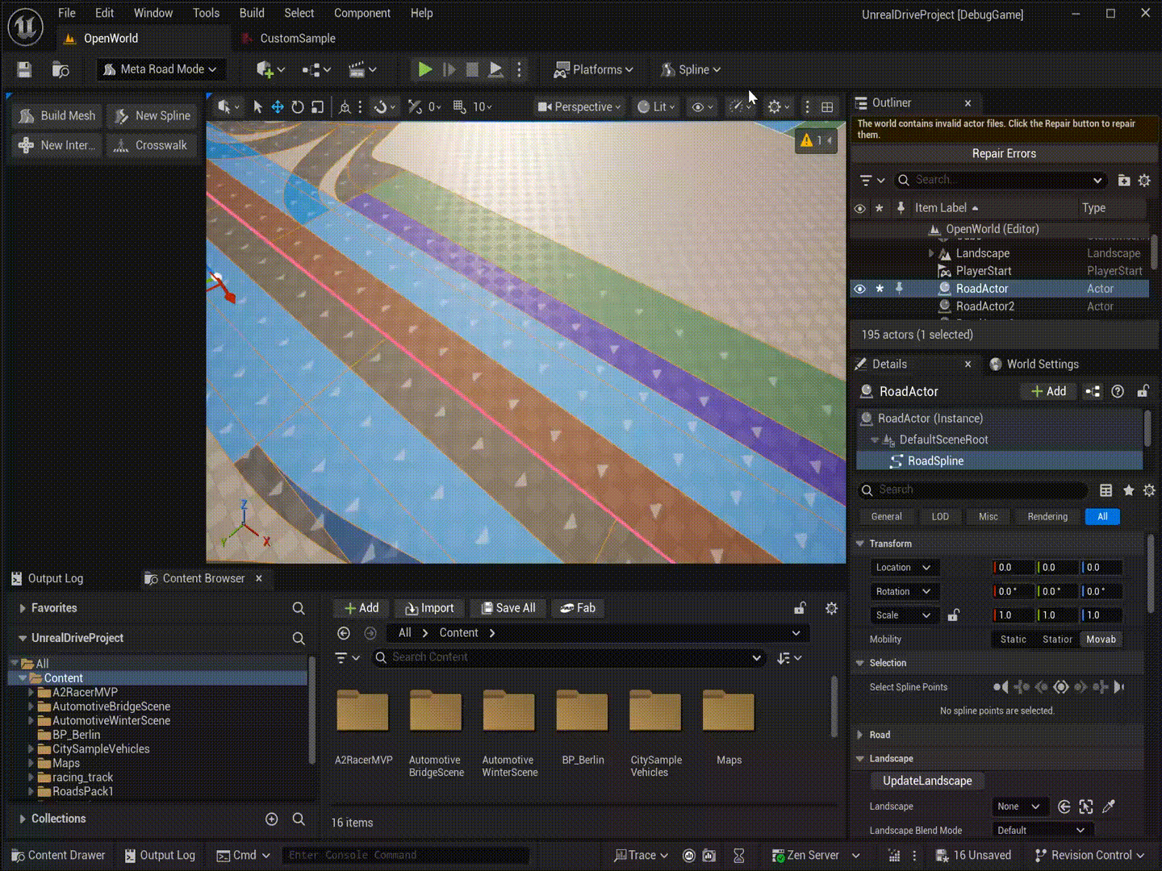Screen dimensions: 1162x871
Task: Select Movable mobility option
Action: (x=1101, y=640)
